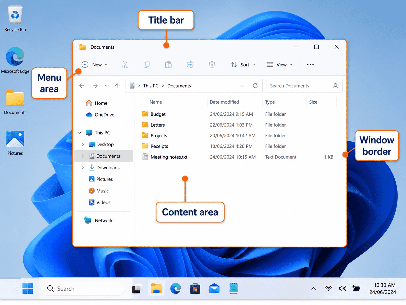Launch Edge from the taskbar
This screenshot has width=406, height=305.
tap(176, 288)
